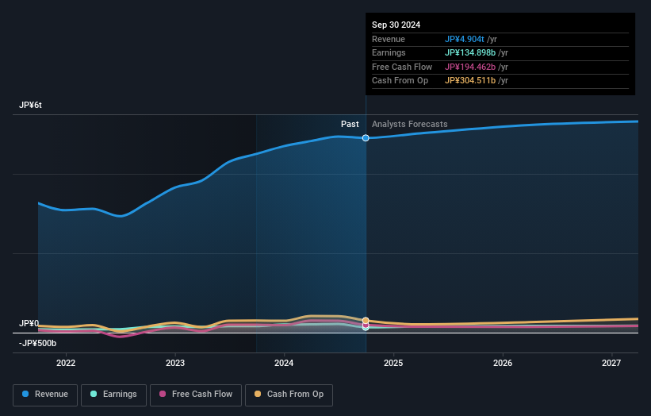
Task: Click the Revenue row label in tooltip
Action: (x=389, y=39)
